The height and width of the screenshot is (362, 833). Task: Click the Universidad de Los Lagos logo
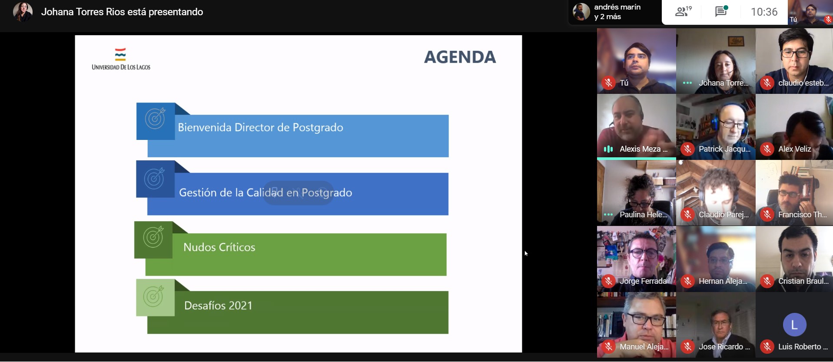[x=121, y=60]
